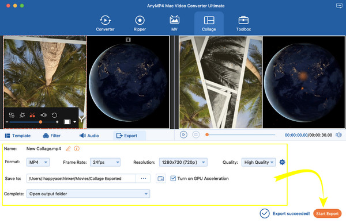Click the pencil icon to rename collage
Screen dimensions: 346x223
68,149
